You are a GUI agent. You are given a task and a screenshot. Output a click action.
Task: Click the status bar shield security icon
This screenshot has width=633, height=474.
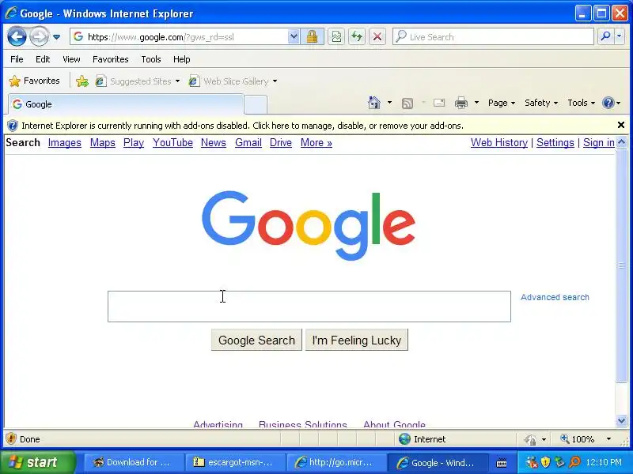[11, 438]
